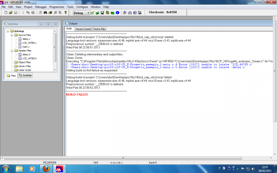Click PIC18F4550 in the status bar
Screen dimensions: 277x173
(50, 162)
